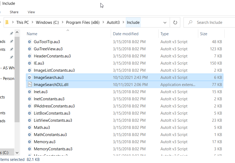Click the ListBoxConstants.au3 file icon
This screenshot has height=163, width=235.
(30, 113)
